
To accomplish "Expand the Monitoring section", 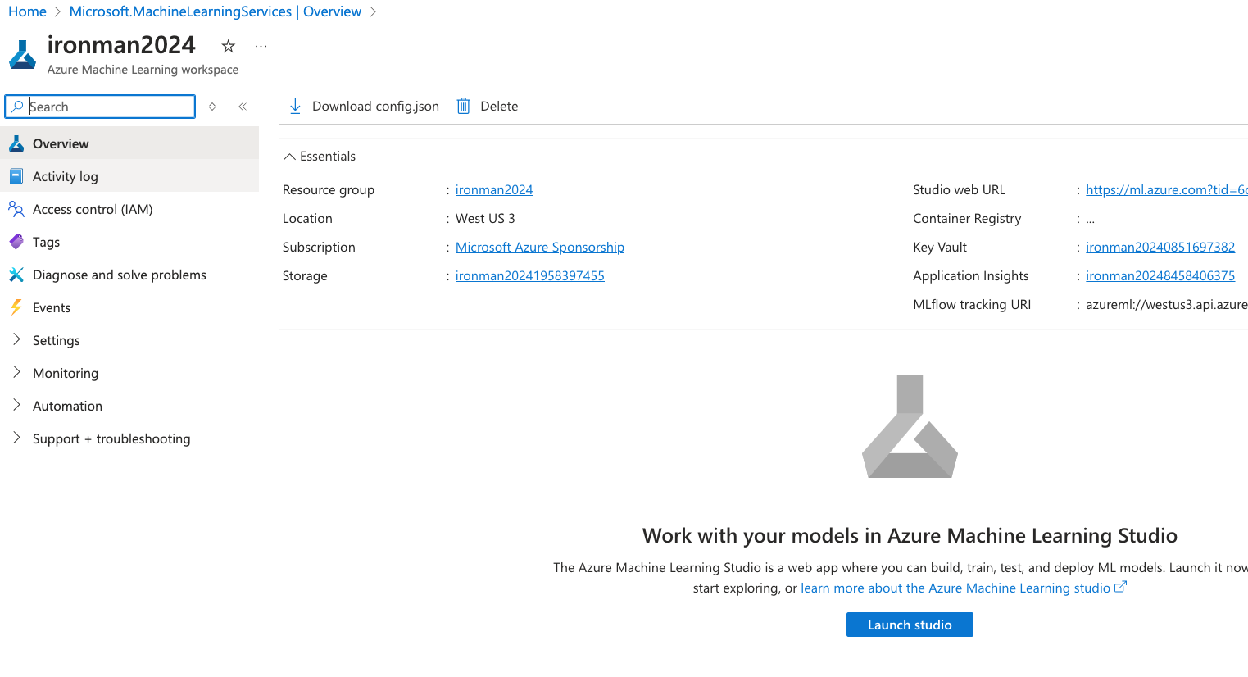I will pos(16,372).
